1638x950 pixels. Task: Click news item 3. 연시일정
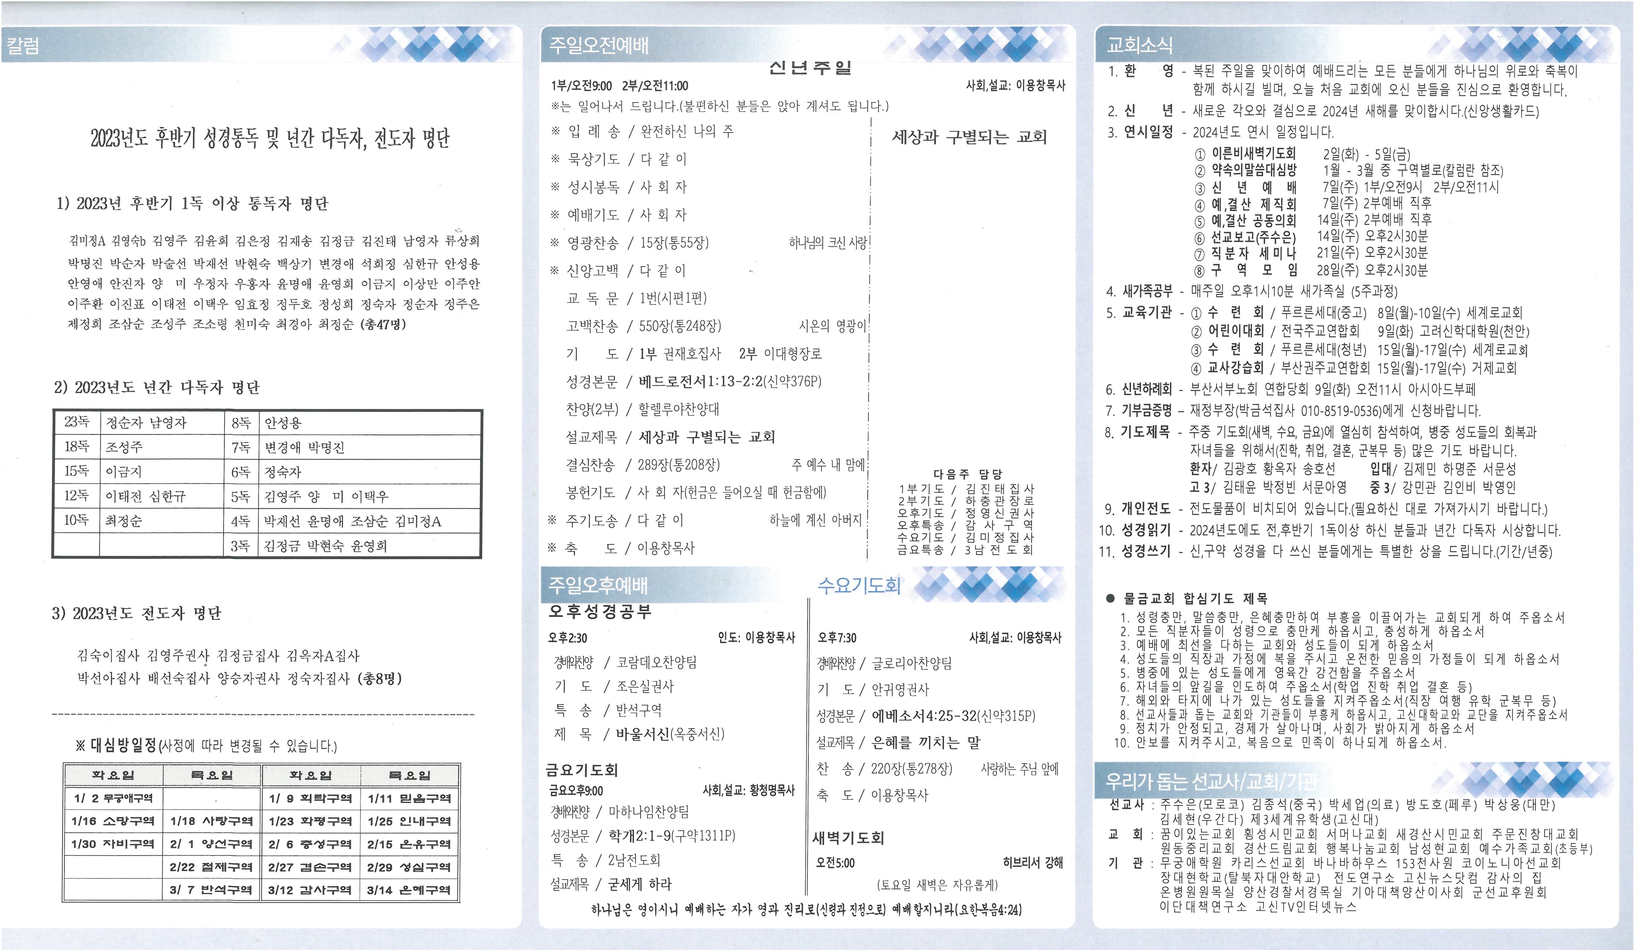[x=1221, y=133]
